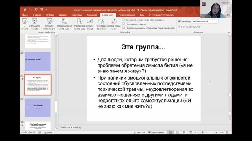Toggle Заметки in the status bar
The image size is (252, 141).
(139, 132)
